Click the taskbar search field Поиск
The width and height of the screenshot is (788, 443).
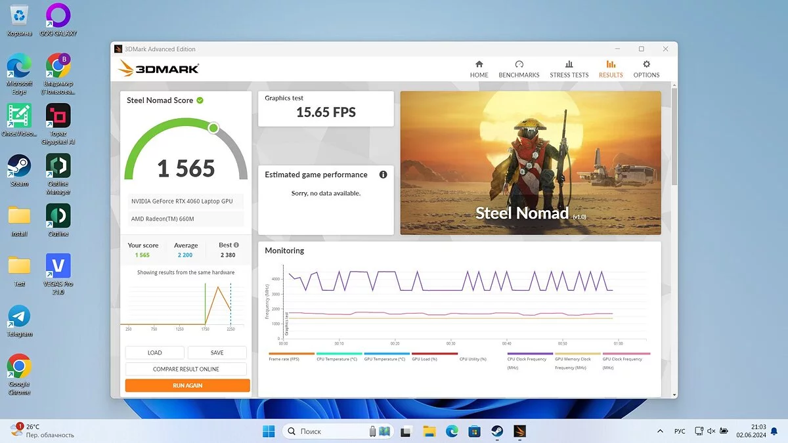(337, 431)
